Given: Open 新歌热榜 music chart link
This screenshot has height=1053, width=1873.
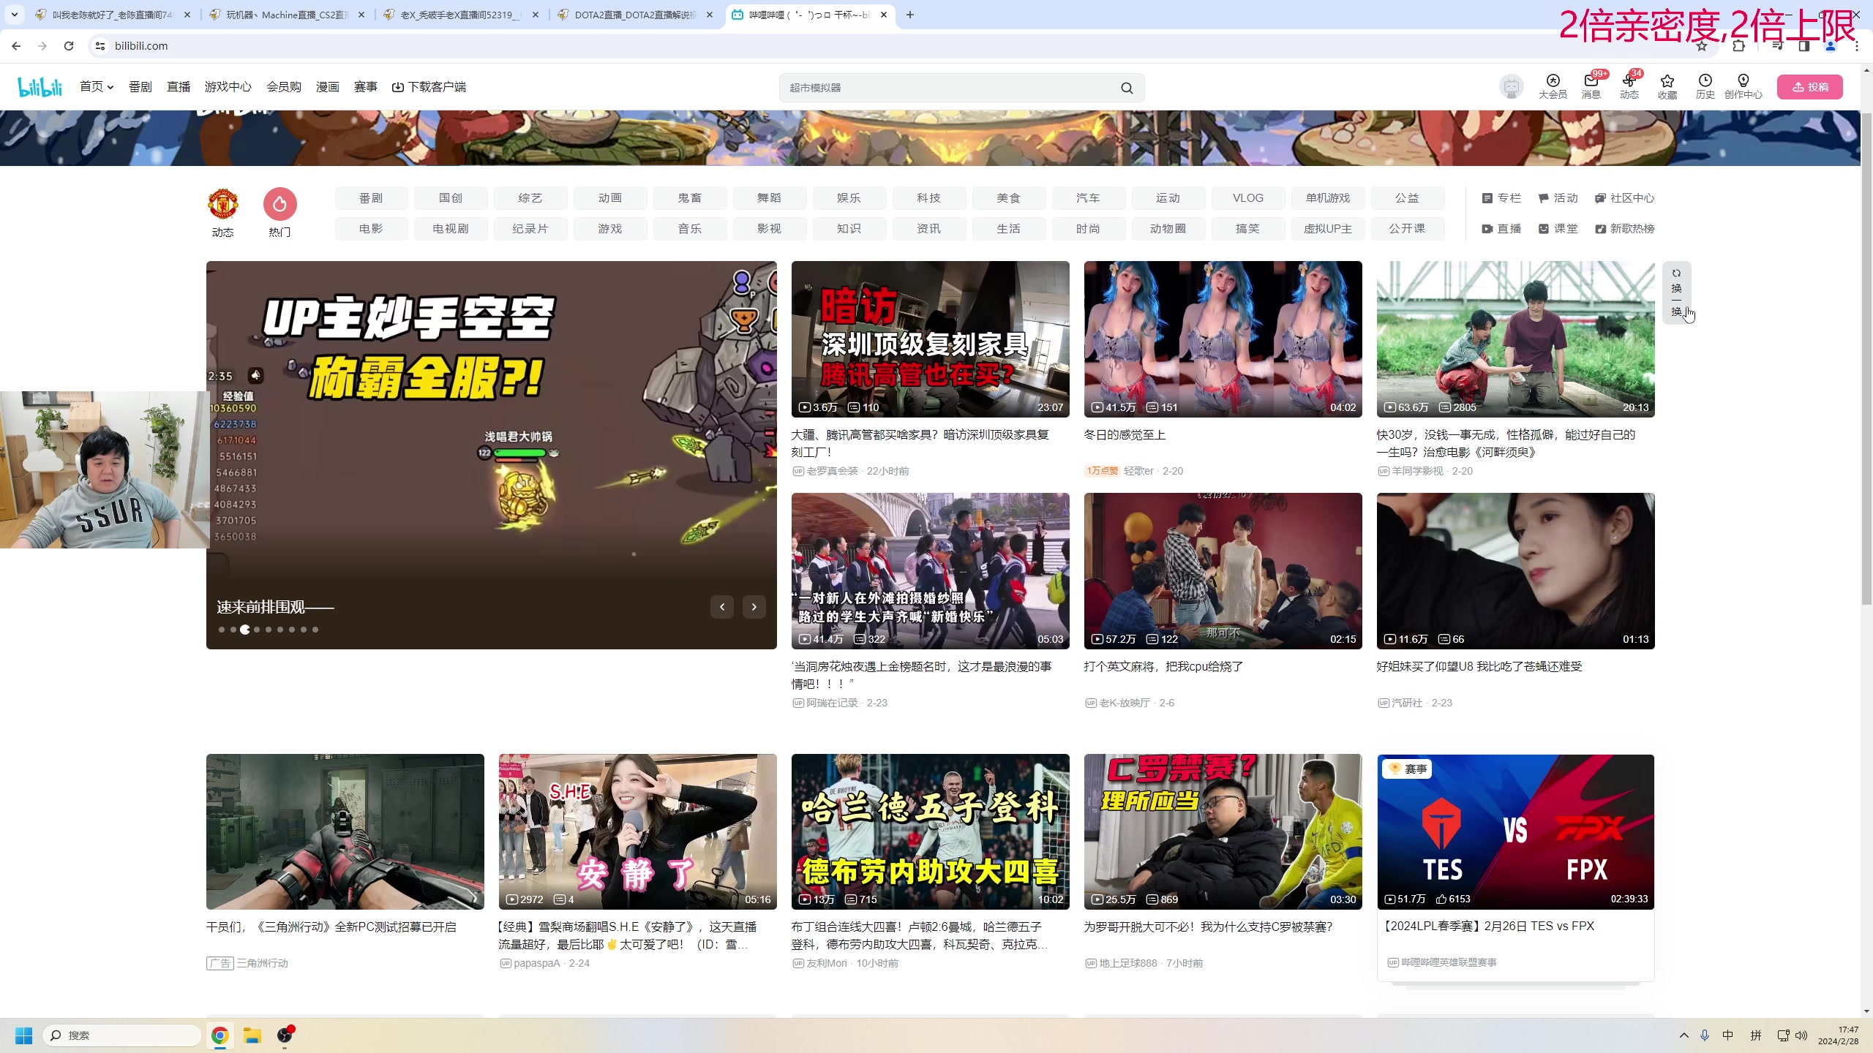Looking at the screenshot, I should (1625, 229).
